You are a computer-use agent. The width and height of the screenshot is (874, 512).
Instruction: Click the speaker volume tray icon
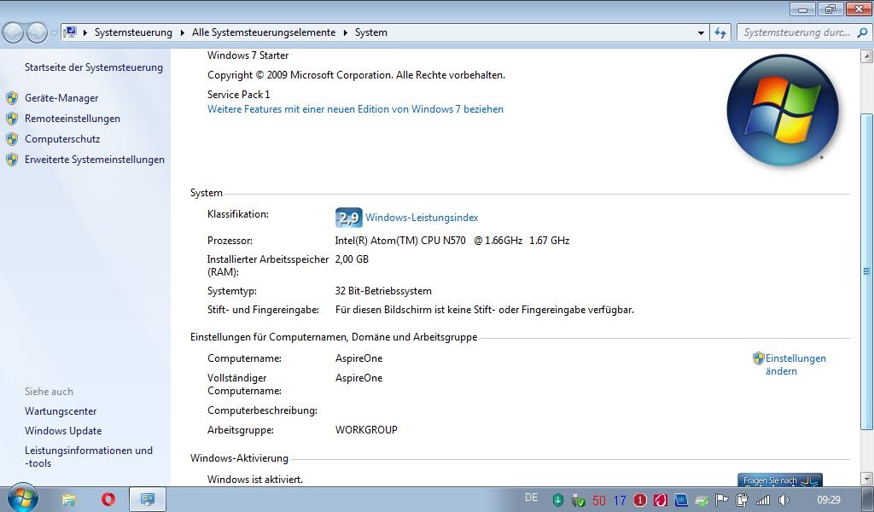pos(784,500)
